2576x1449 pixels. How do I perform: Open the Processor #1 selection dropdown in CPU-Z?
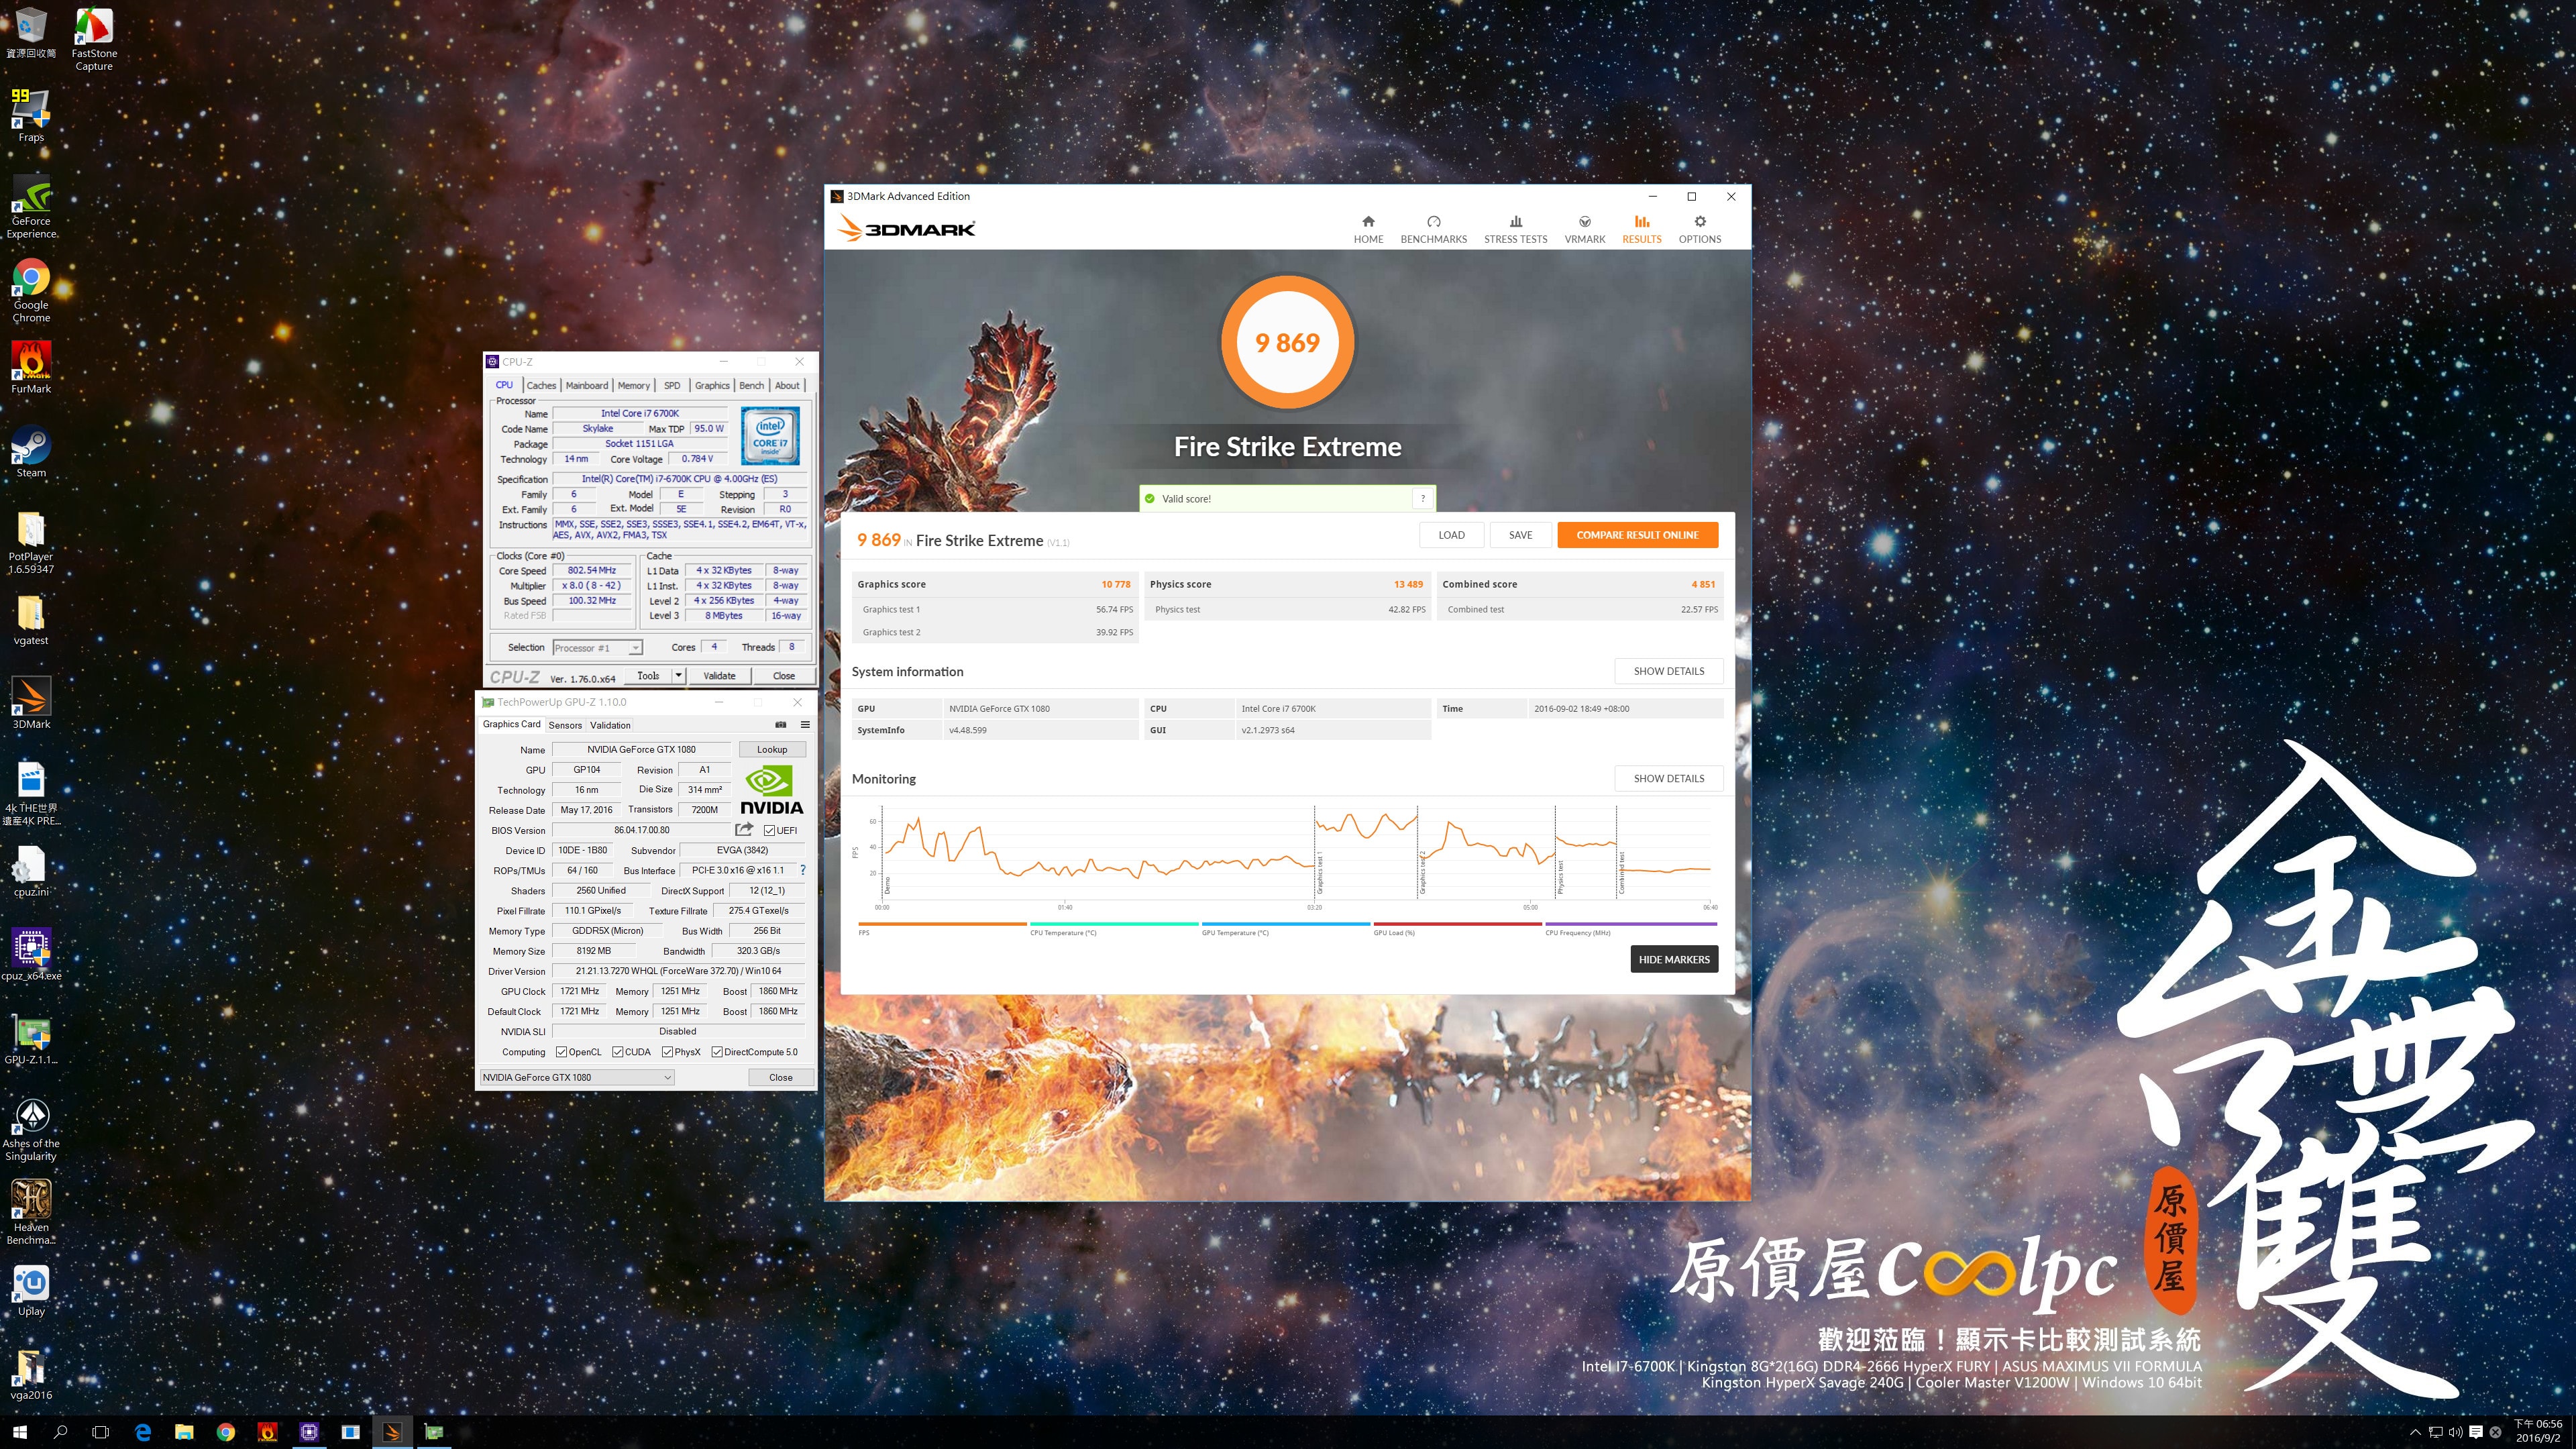tap(597, 648)
